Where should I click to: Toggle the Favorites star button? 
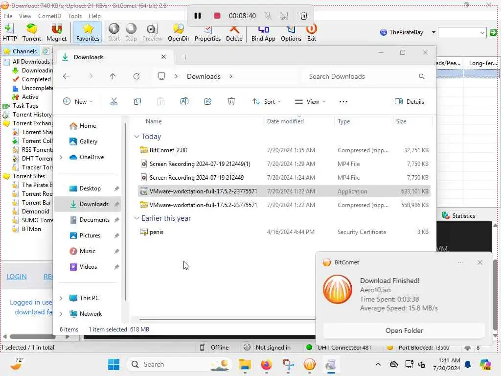click(x=88, y=33)
